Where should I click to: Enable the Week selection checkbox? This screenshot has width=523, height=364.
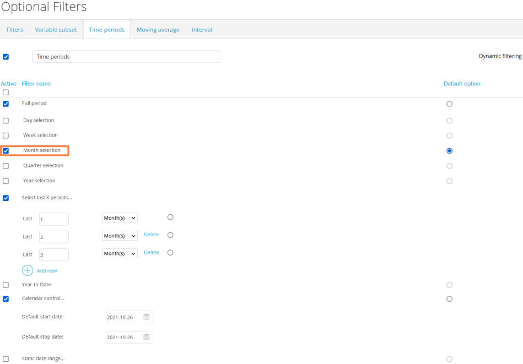(6, 135)
